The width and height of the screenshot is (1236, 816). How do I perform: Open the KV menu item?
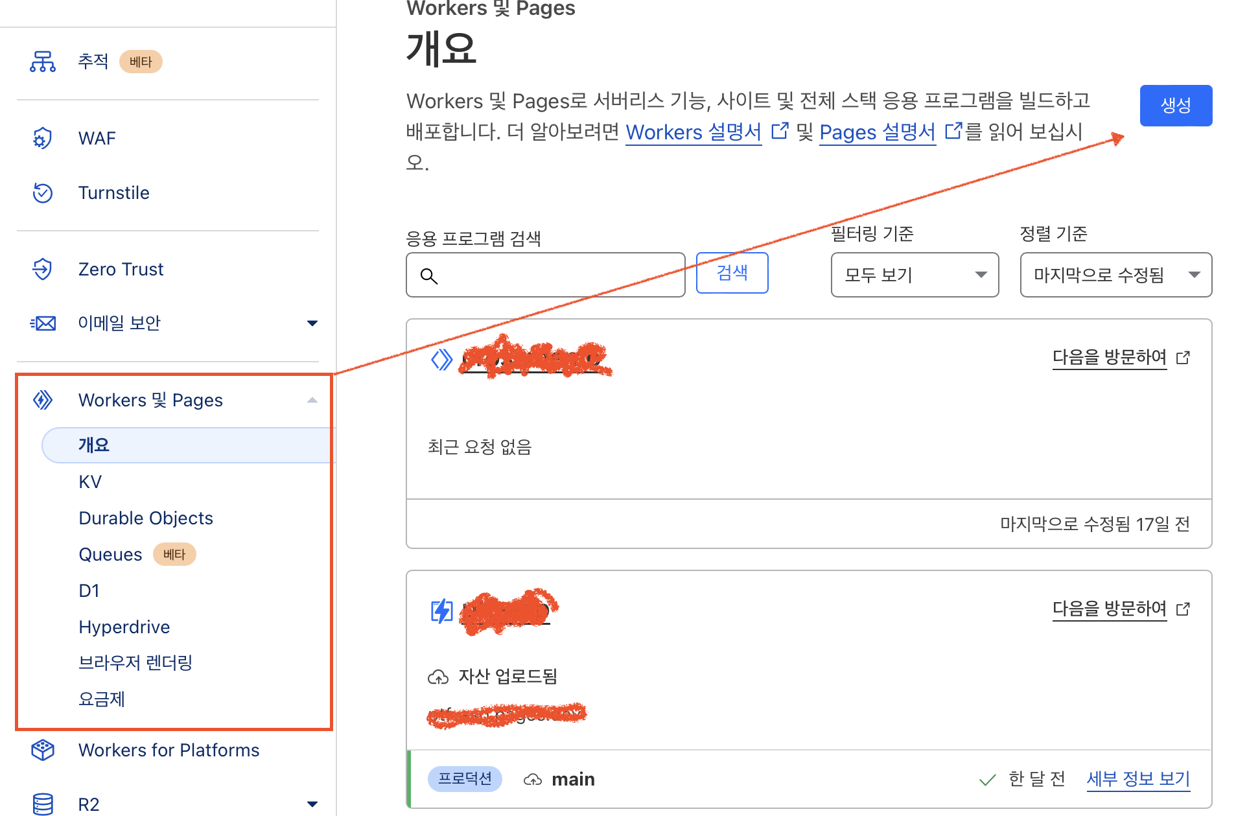point(90,482)
